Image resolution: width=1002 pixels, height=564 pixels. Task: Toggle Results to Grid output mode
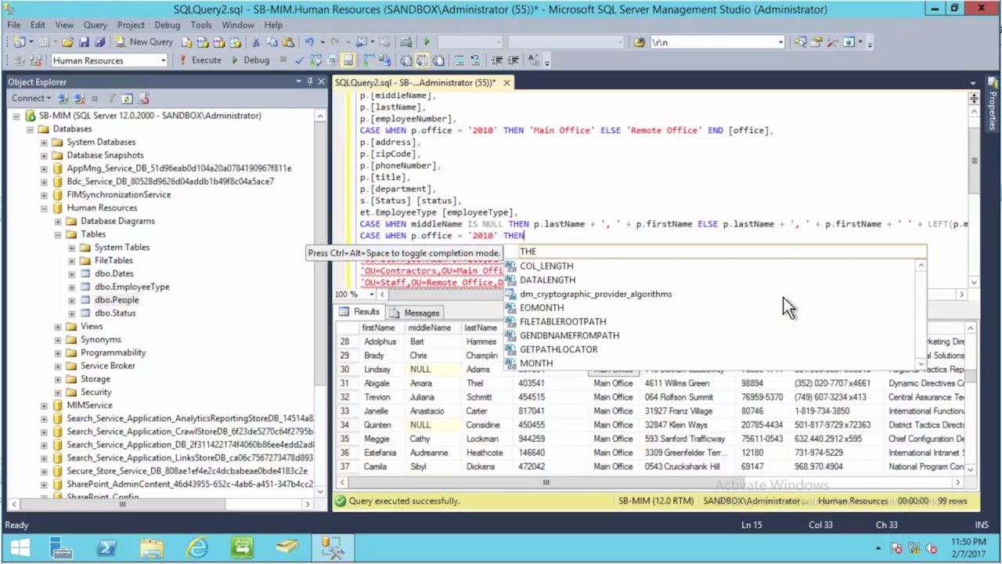pyautogui.click(x=423, y=60)
